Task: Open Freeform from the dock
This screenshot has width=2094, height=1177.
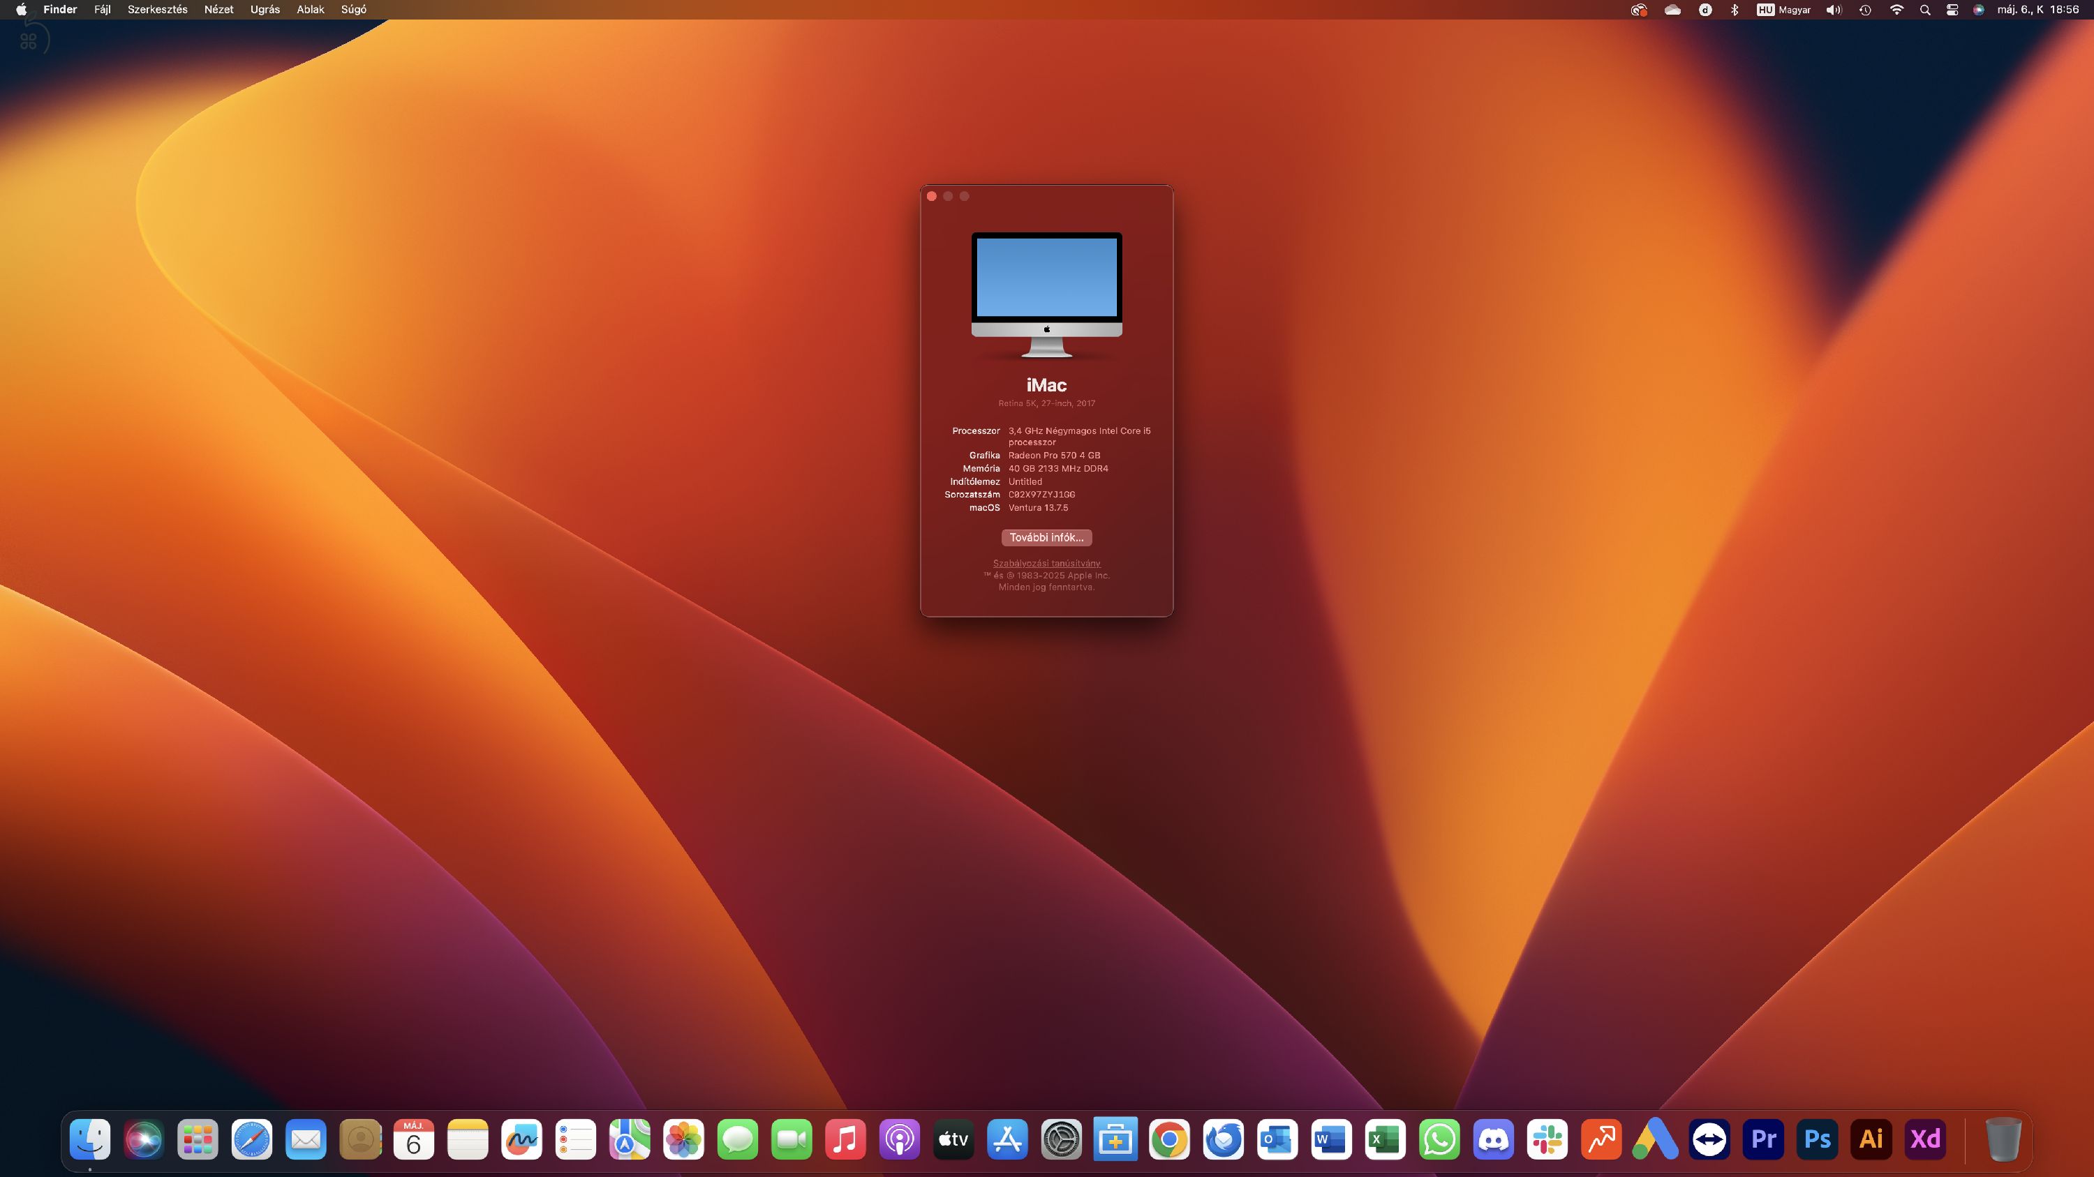Action: (x=522, y=1139)
